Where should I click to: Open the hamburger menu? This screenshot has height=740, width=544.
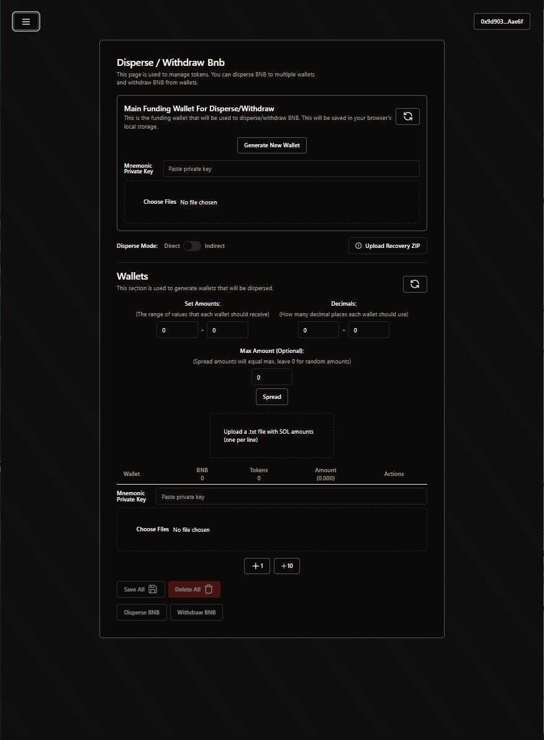coord(26,22)
